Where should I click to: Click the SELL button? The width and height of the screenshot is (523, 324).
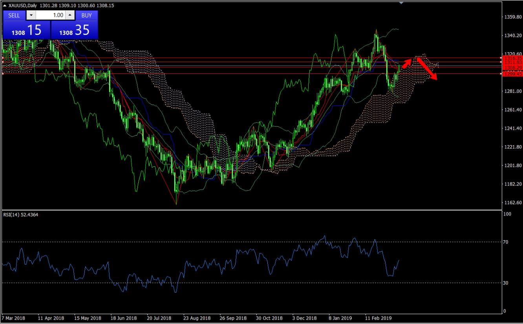(x=14, y=15)
